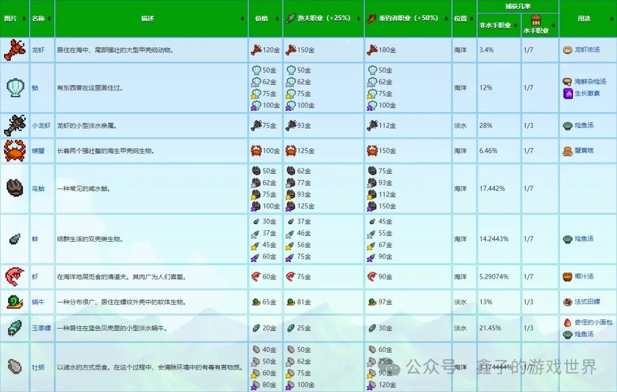Image resolution: width=617 pixels, height=392 pixels.
Task: Select the lobster icon in the 图片 column
Action: click(x=14, y=50)
